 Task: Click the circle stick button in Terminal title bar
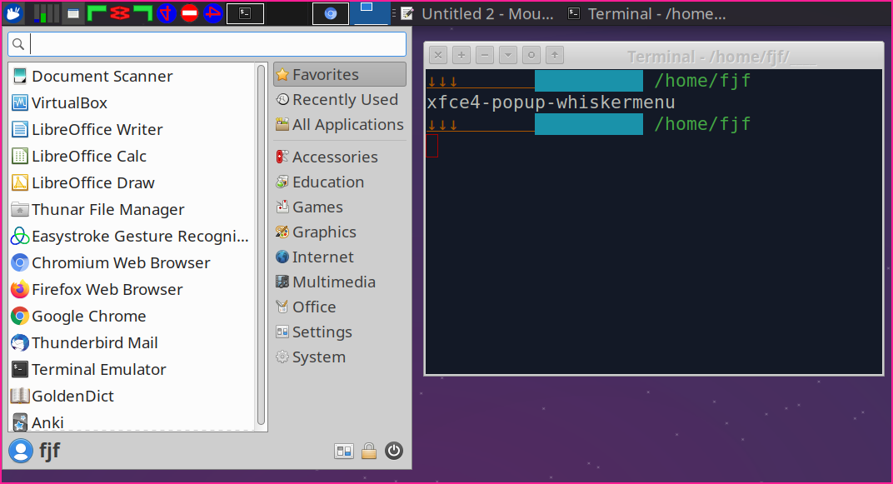point(531,55)
